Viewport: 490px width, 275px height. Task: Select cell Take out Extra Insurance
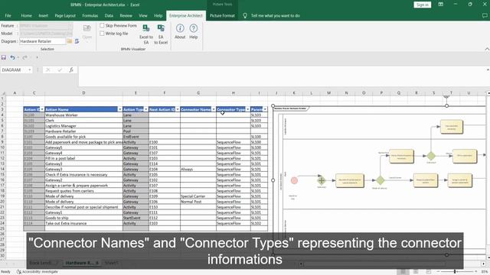(83, 224)
